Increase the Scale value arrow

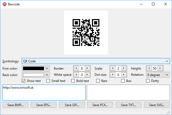click(124, 68)
